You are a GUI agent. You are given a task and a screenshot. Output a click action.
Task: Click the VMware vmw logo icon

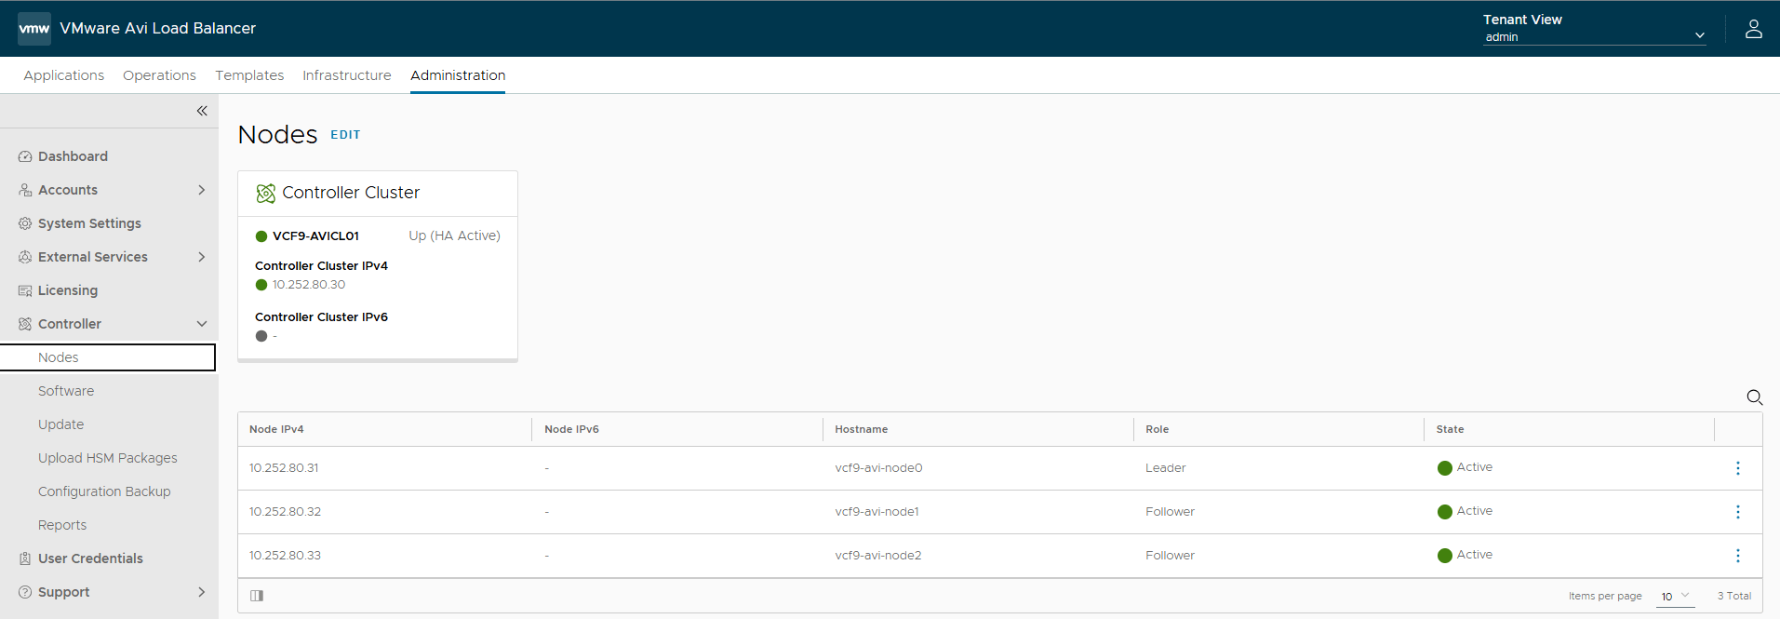pyautogui.click(x=34, y=29)
